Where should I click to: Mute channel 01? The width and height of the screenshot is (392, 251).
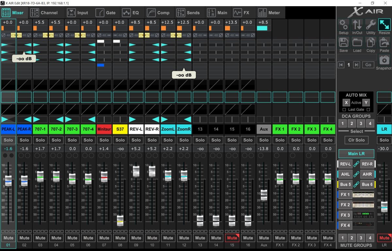pos(8,238)
